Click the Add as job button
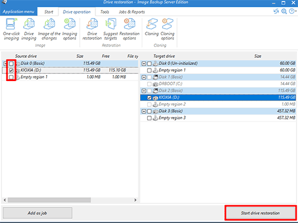 pos(38,213)
